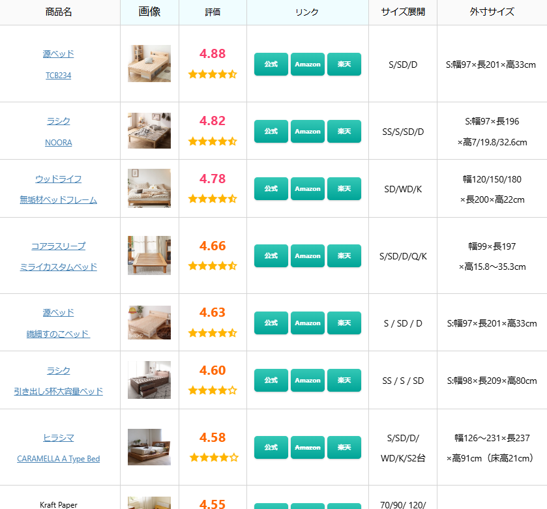Open the 繊細すのこベッド product link
547x509 pixels.
[x=58, y=334]
